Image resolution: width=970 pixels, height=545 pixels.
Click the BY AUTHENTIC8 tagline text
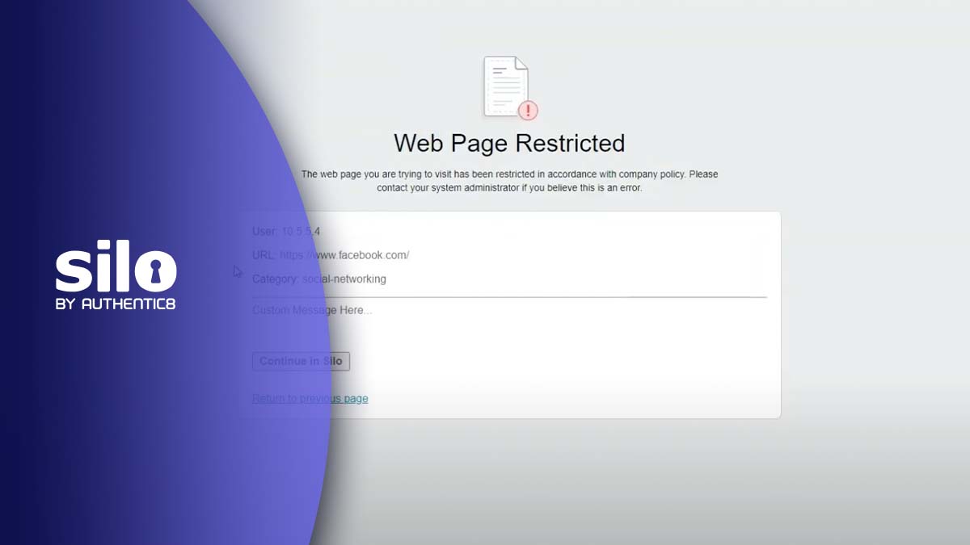point(116,304)
